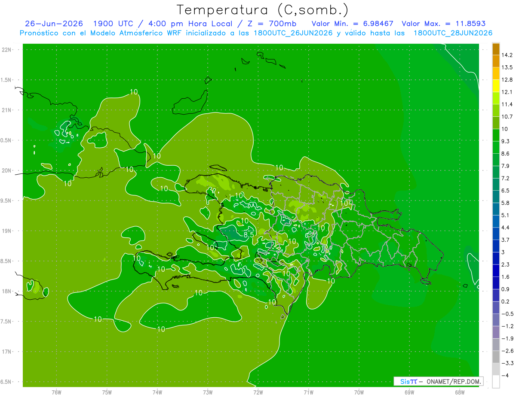
Task: Click the '72W' longitude axis label
Action: pyautogui.click(x=258, y=392)
